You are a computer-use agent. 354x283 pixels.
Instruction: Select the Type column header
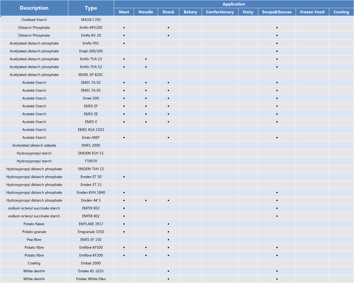tap(91, 8)
